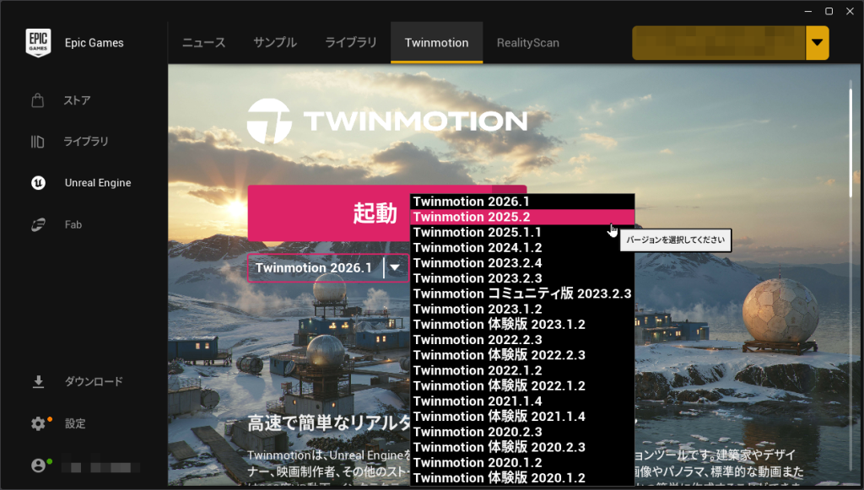The image size is (864, 490).
Task: Pick Twinmotion 体験版 2022.2.3 from list
Action: click(x=499, y=355)
